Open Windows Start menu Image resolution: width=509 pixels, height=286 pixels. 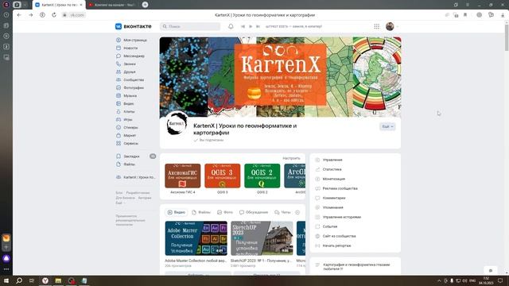coord(6,280)
